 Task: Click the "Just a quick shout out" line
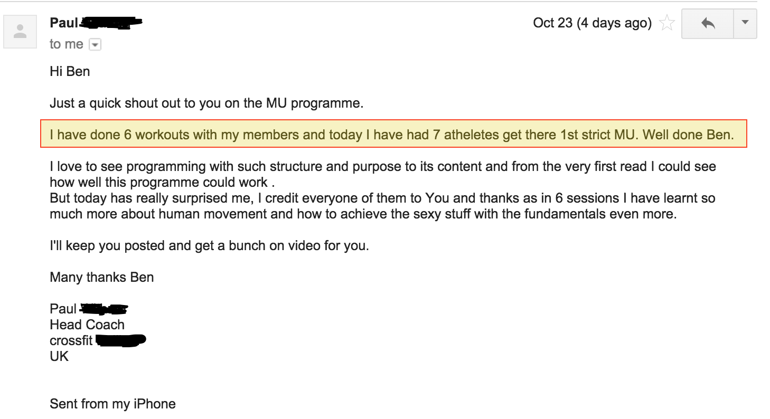206,103
